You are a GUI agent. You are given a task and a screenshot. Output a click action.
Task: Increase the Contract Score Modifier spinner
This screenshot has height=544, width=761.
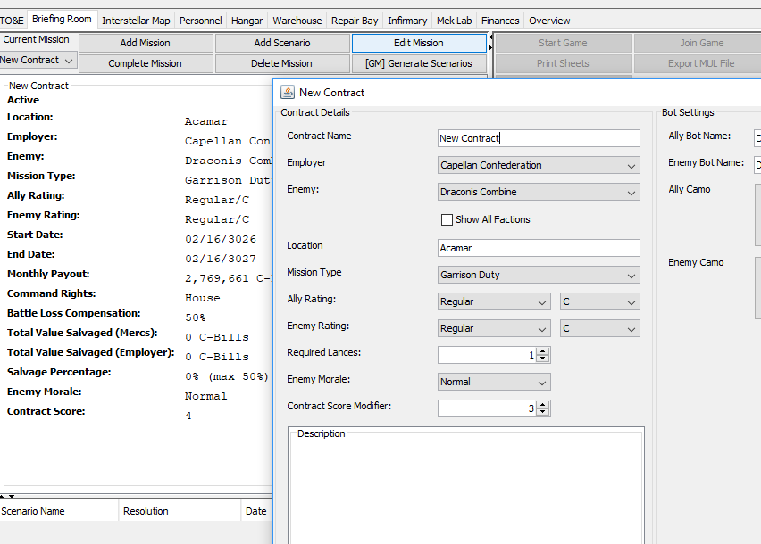[543, 405]
